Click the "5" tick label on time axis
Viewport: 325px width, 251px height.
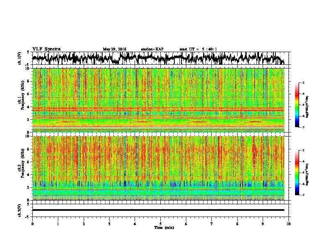coord(160,224)
